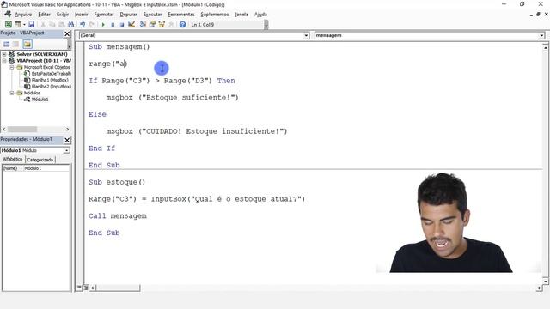Select Solver (SOLVER.XLAM) project
The width and height of the screenshot is (550, 309).
[42, 54]
